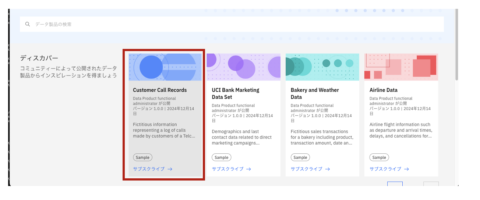Click the Bakery and Weather teal banner image
Image resolution: width=480 pixels, height=200 pixels.
(322, 67)
